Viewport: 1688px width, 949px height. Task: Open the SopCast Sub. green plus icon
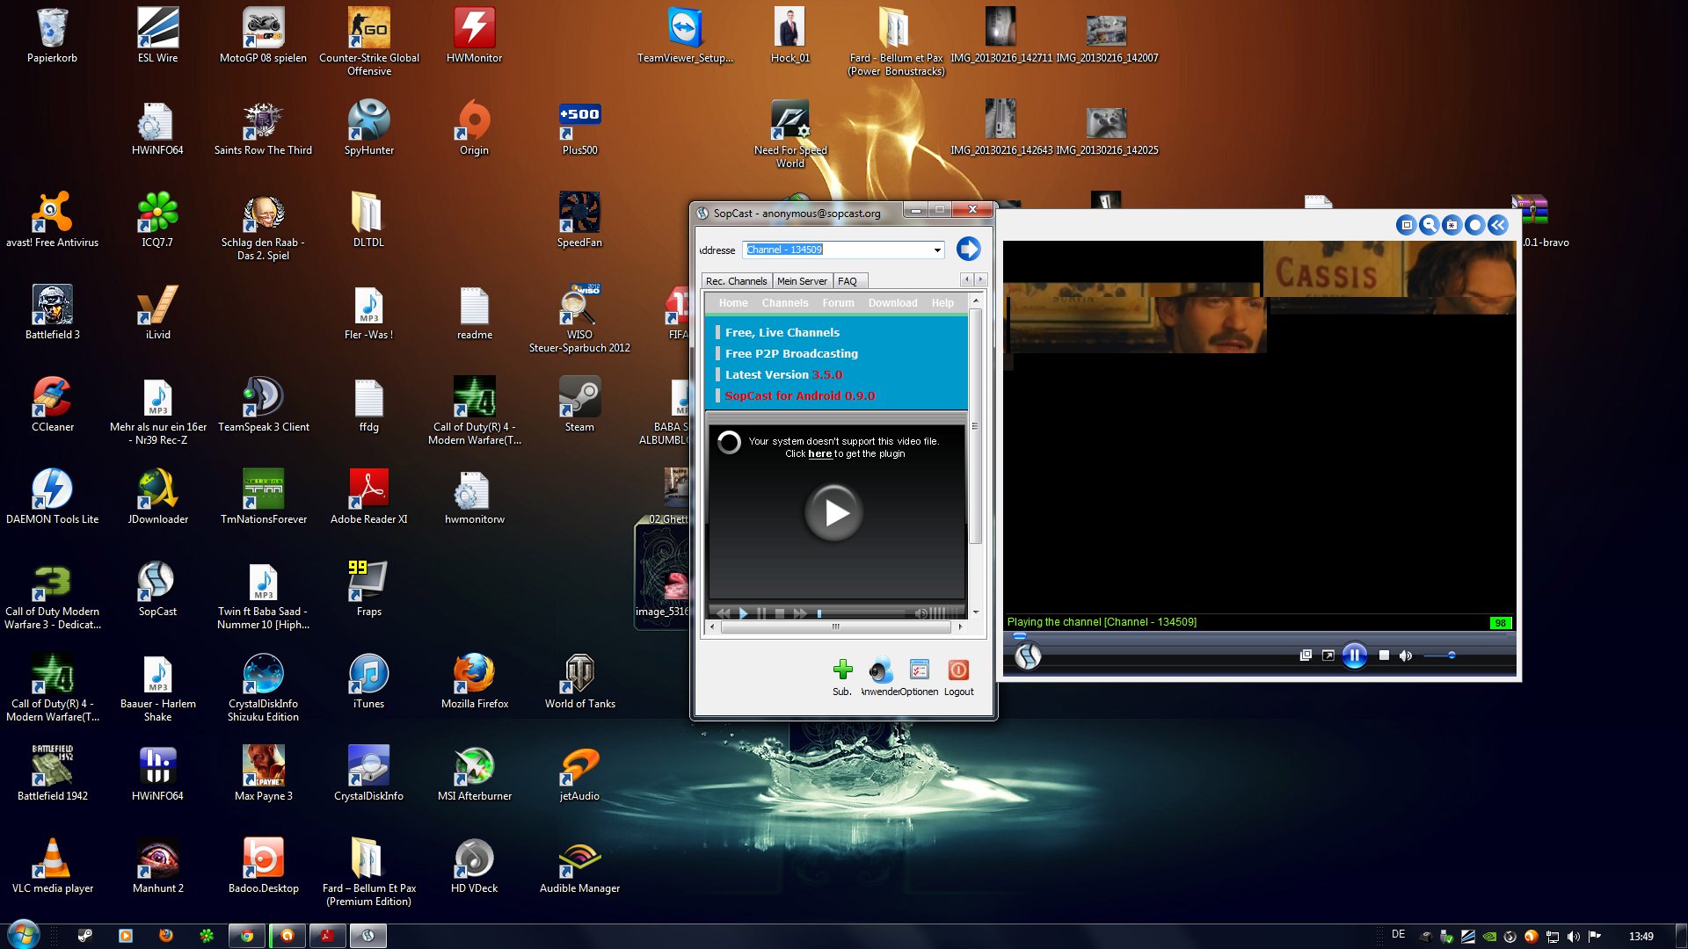coord(842,670)
